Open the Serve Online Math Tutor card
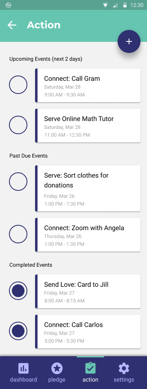 [x=88, y=126]
